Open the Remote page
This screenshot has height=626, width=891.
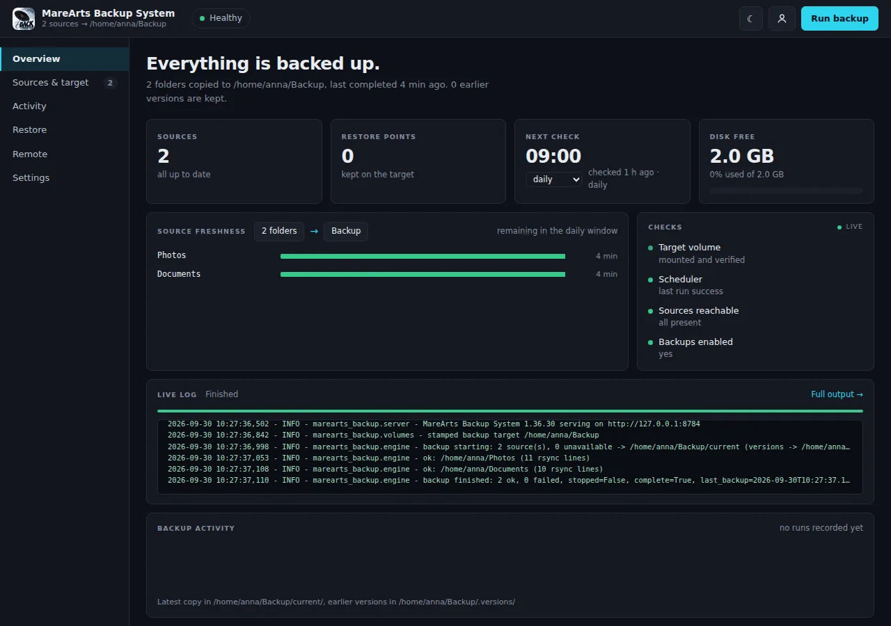pos(65,154)
